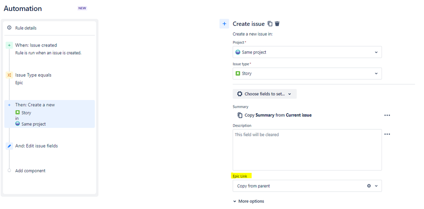This screenshot has height=209, width=424.
Task: Click 'Copy from parent' value
Action: (x=253, y=186)
